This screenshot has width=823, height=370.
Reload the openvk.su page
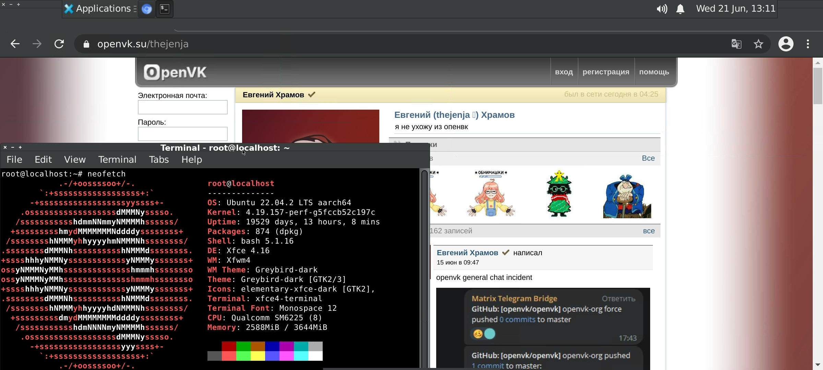59,44
